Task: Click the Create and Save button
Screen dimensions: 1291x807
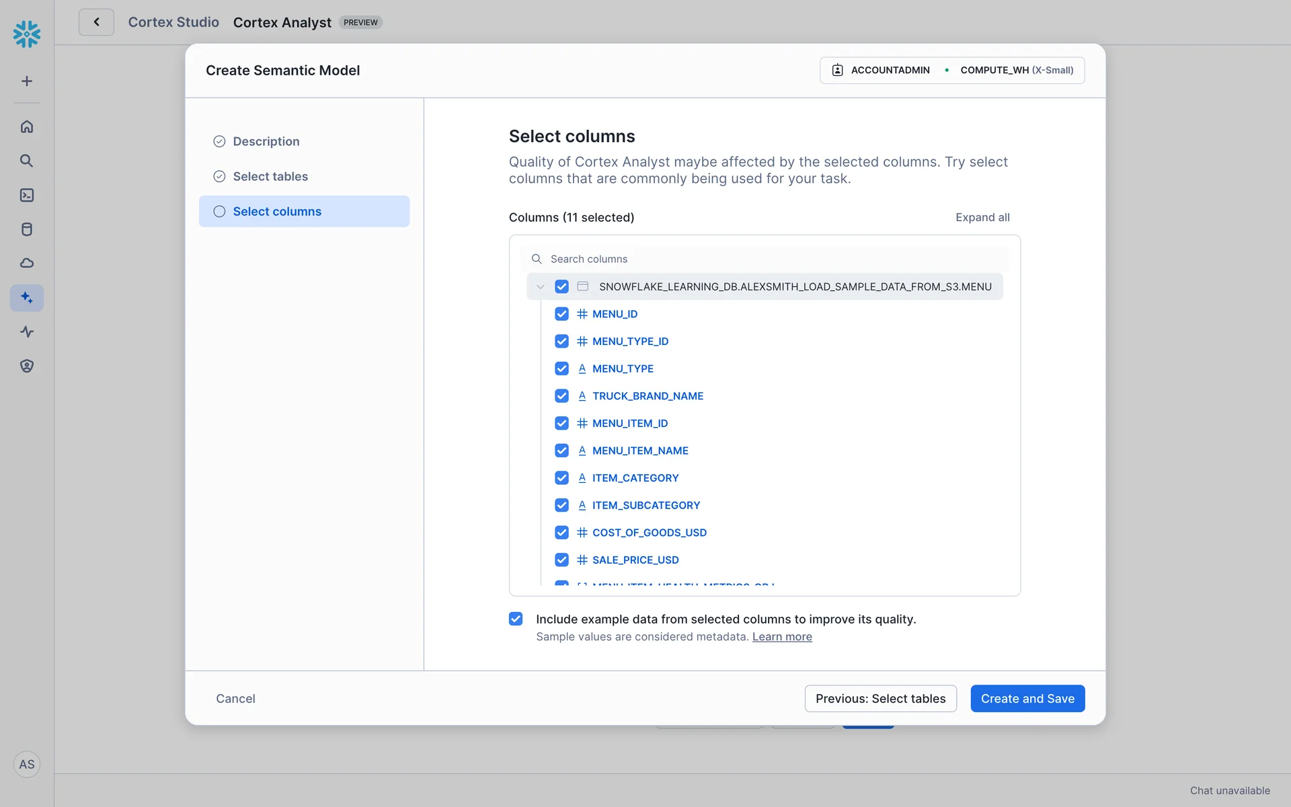Action: pos(1027,698)
